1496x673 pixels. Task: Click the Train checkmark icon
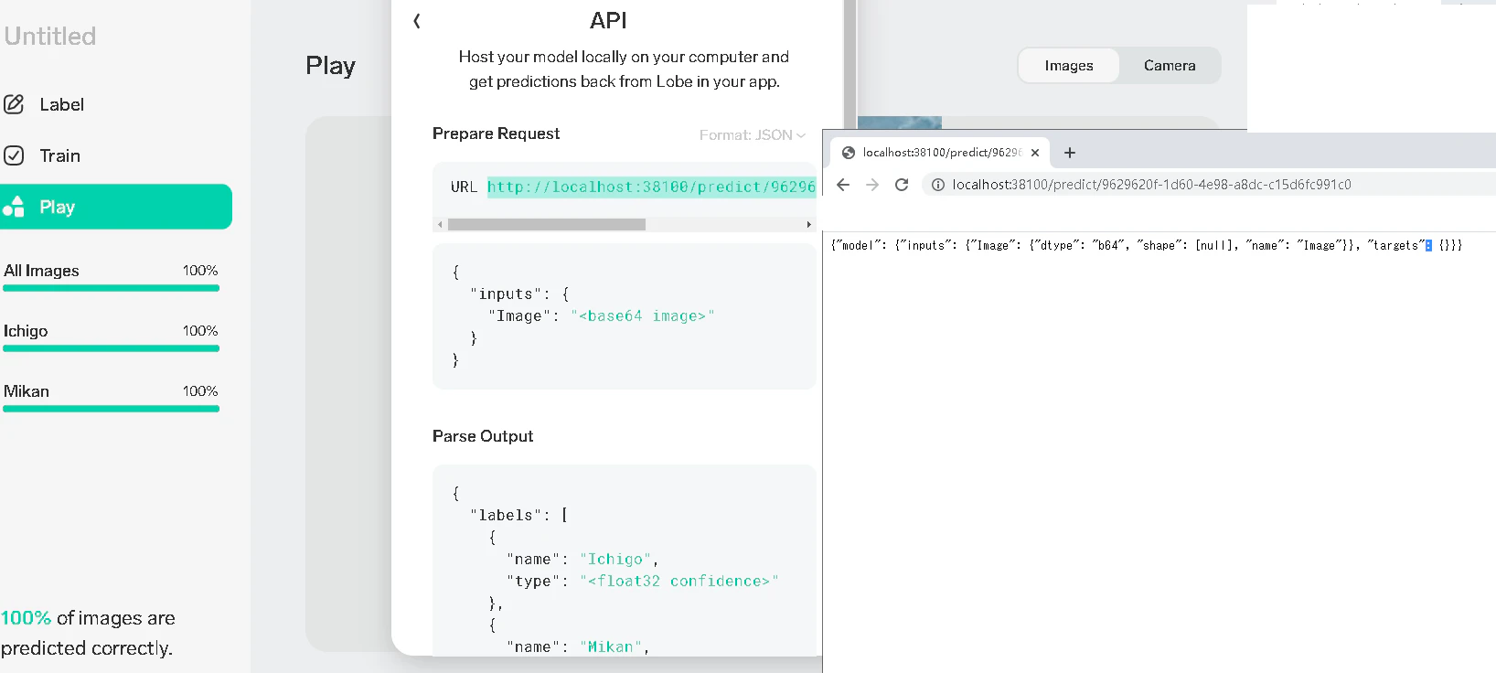click(14, 155)
